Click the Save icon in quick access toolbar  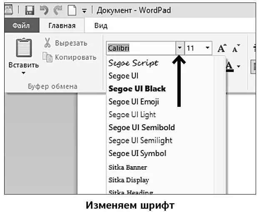30,10
